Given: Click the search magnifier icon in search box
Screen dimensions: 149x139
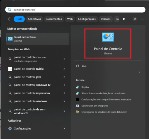Looking at the screenshot, I should tap(10, 10).
